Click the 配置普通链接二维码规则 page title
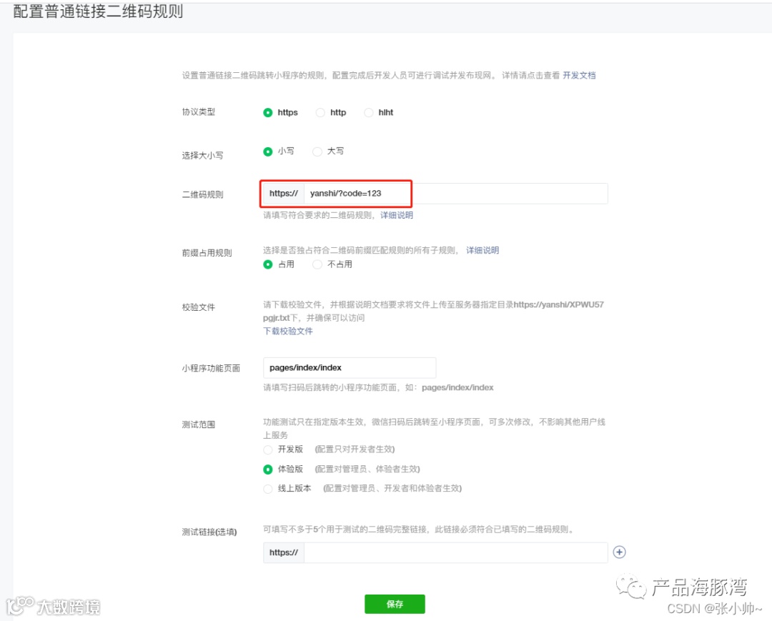Image resolution: width=772 pixels, height=621 pixels. tap(98, 11)
